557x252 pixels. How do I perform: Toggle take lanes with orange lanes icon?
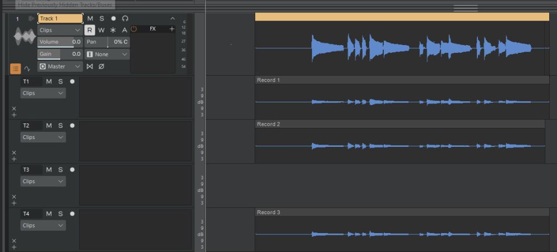pos(15,68)
